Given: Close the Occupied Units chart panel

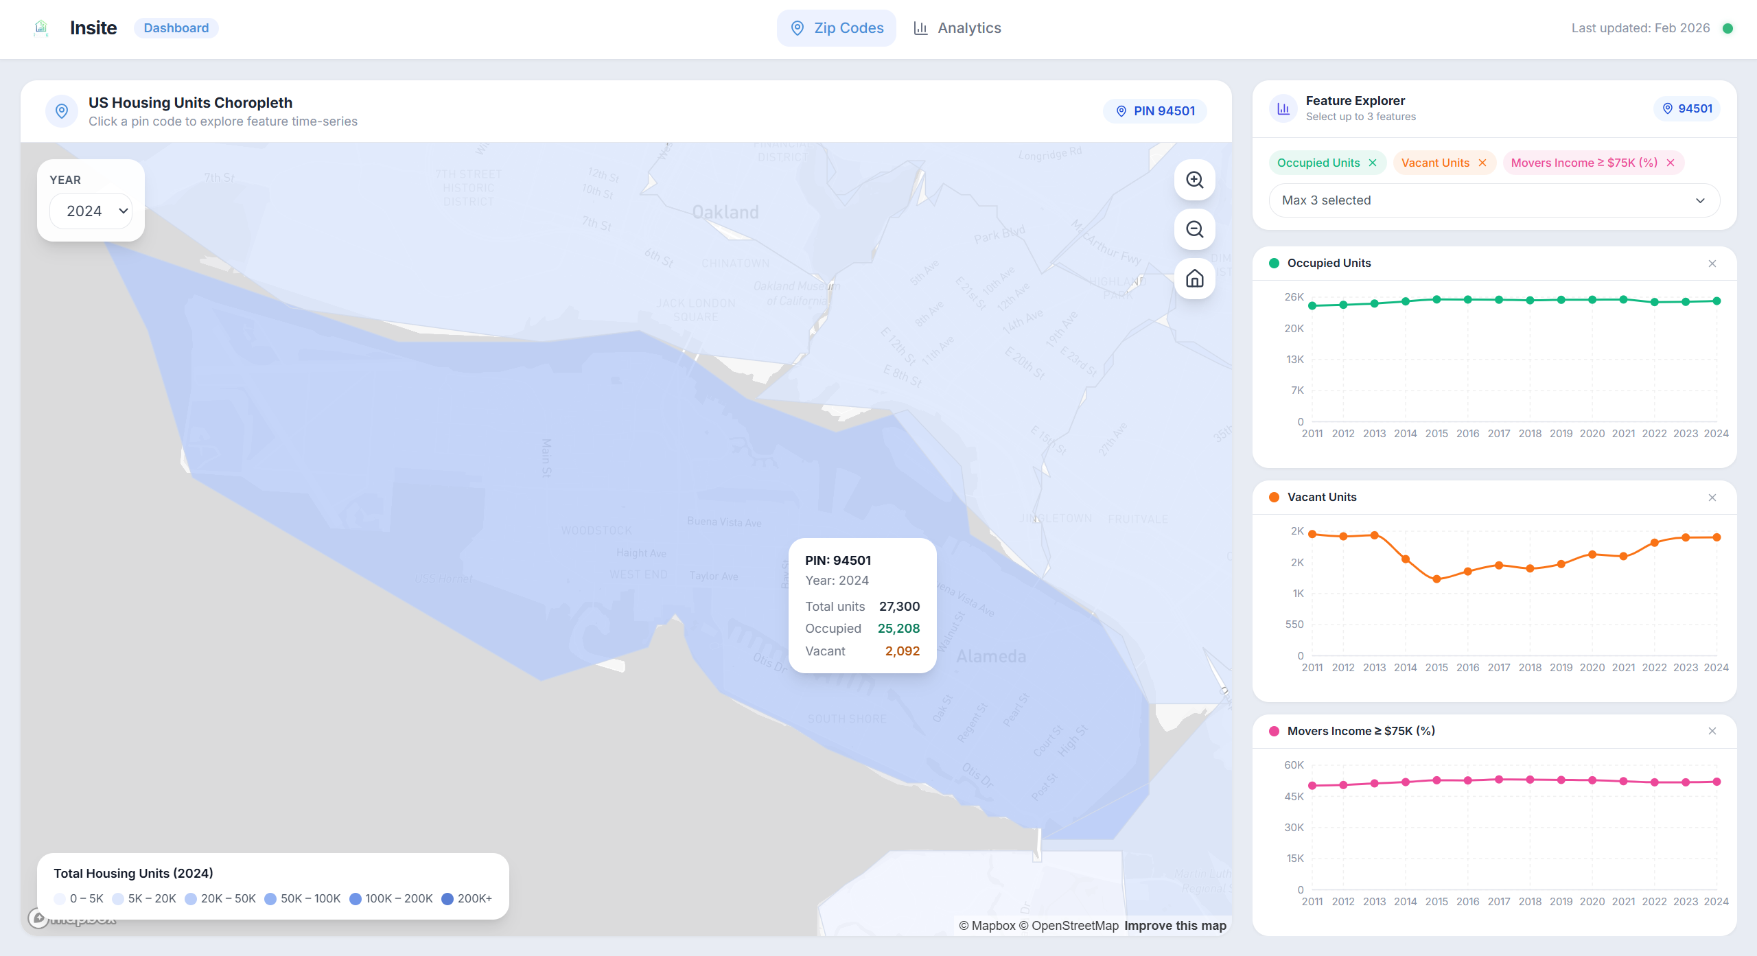Looking at the screenshot, I should [x=1712, y=264].
